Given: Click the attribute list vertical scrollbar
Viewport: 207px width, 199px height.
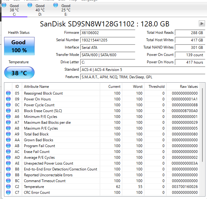Looking at the screenshot, I should tap(202, 125).
